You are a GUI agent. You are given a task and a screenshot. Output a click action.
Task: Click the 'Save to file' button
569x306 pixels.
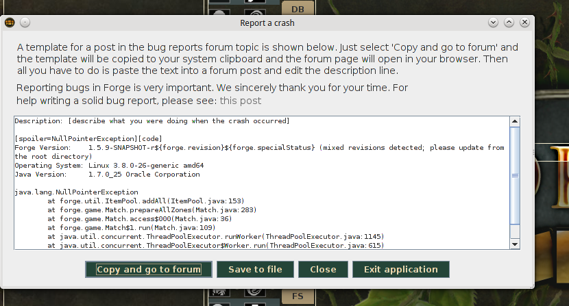255,269
